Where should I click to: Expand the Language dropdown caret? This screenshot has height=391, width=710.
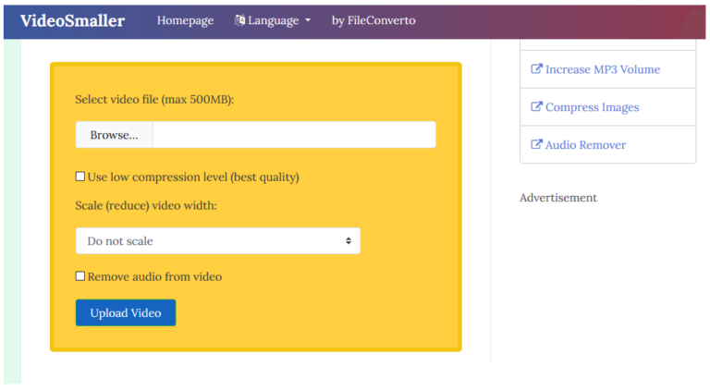[x=308, y=20]
